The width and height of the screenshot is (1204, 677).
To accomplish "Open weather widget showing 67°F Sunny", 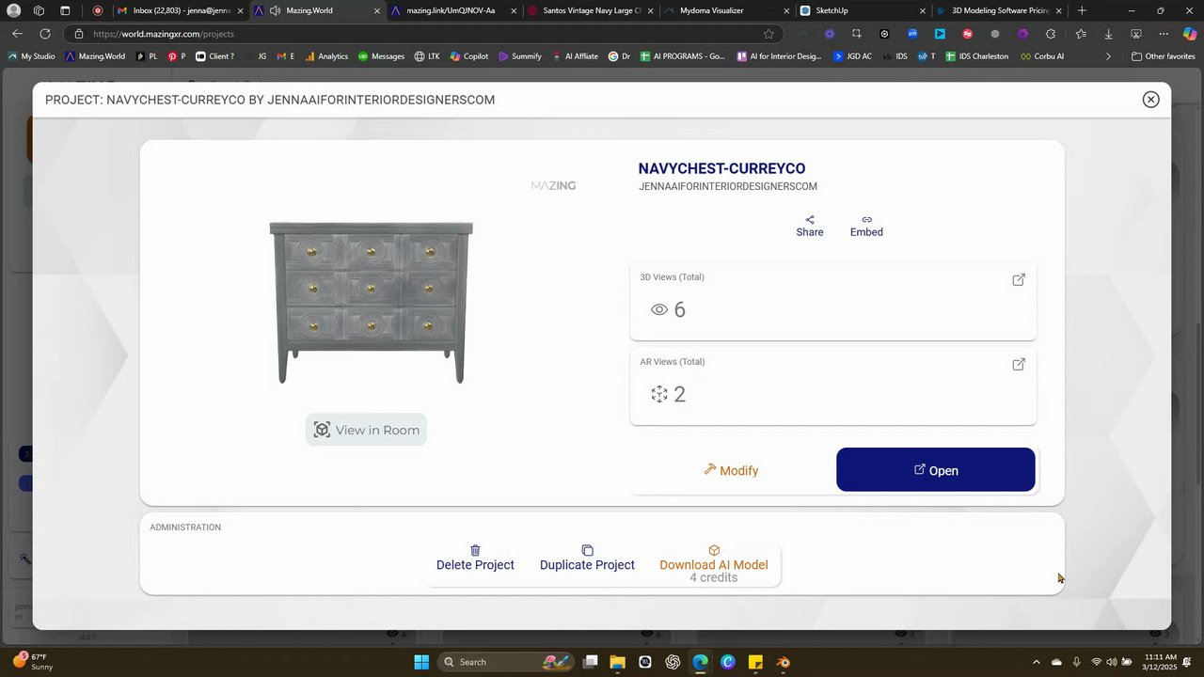I will click(32, 662).
